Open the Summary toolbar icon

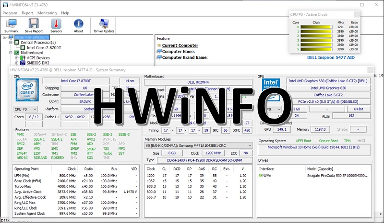point(11,26)
